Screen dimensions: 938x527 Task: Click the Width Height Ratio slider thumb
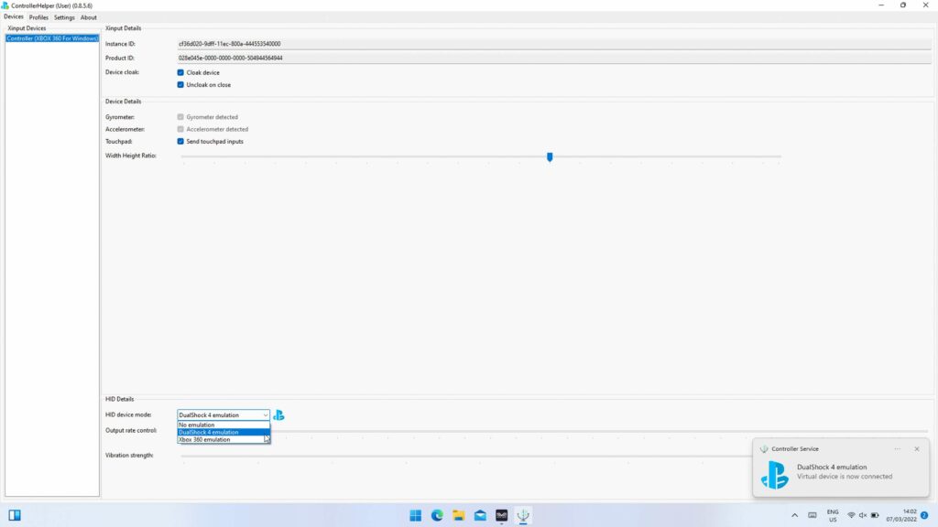click(x=550, y=157)
